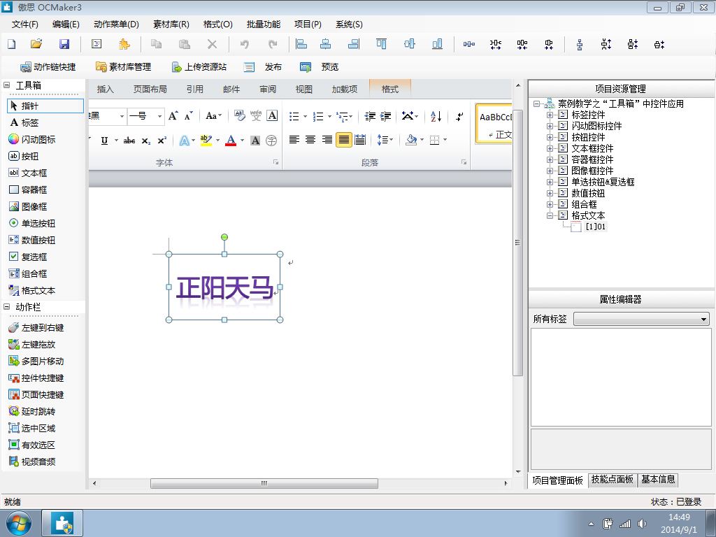Open the 所有标签 combo box
Screen dimensions: 716x537
pos(642,319)
